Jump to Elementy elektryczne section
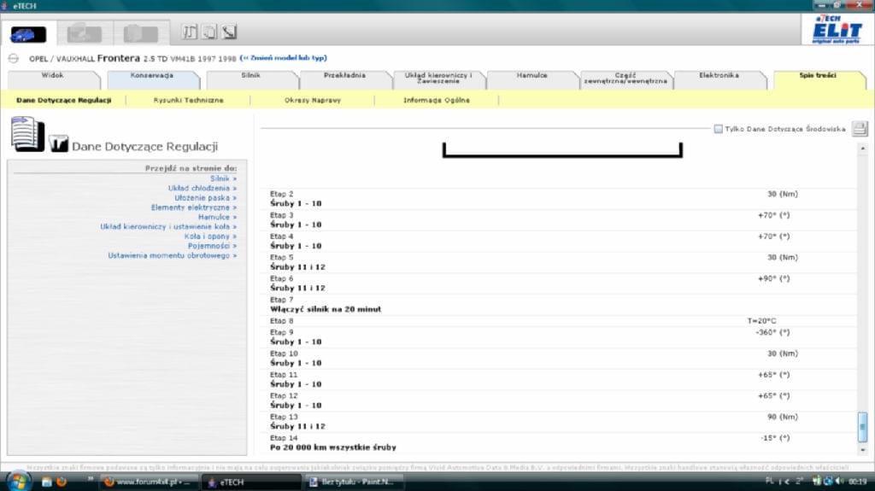 [x=194, y=208]
